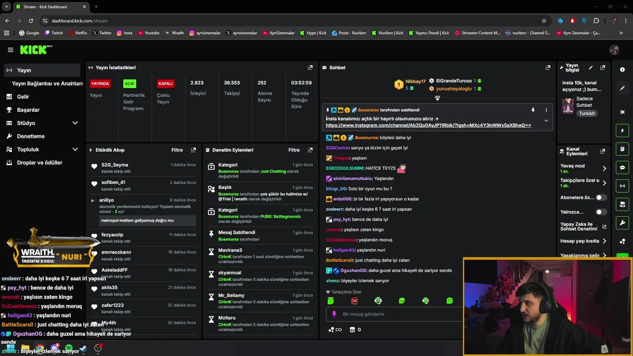The height and width of the screenshot is (356, 633).
Task: Click the profile avatar at top right
Action: (x=614, y=50)
